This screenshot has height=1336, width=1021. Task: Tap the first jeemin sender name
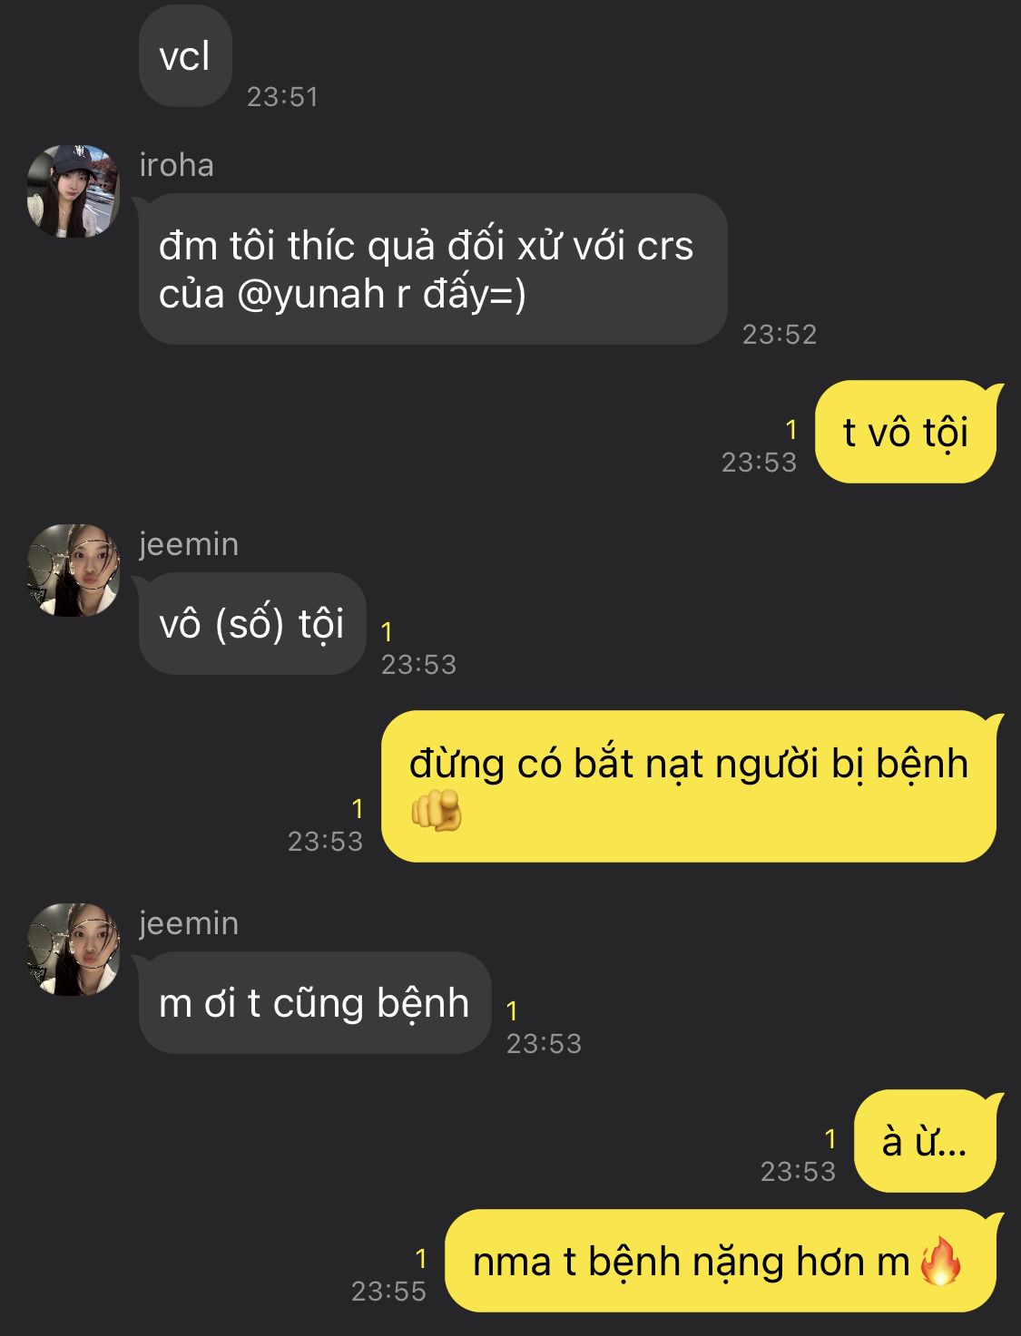(189, 544)
